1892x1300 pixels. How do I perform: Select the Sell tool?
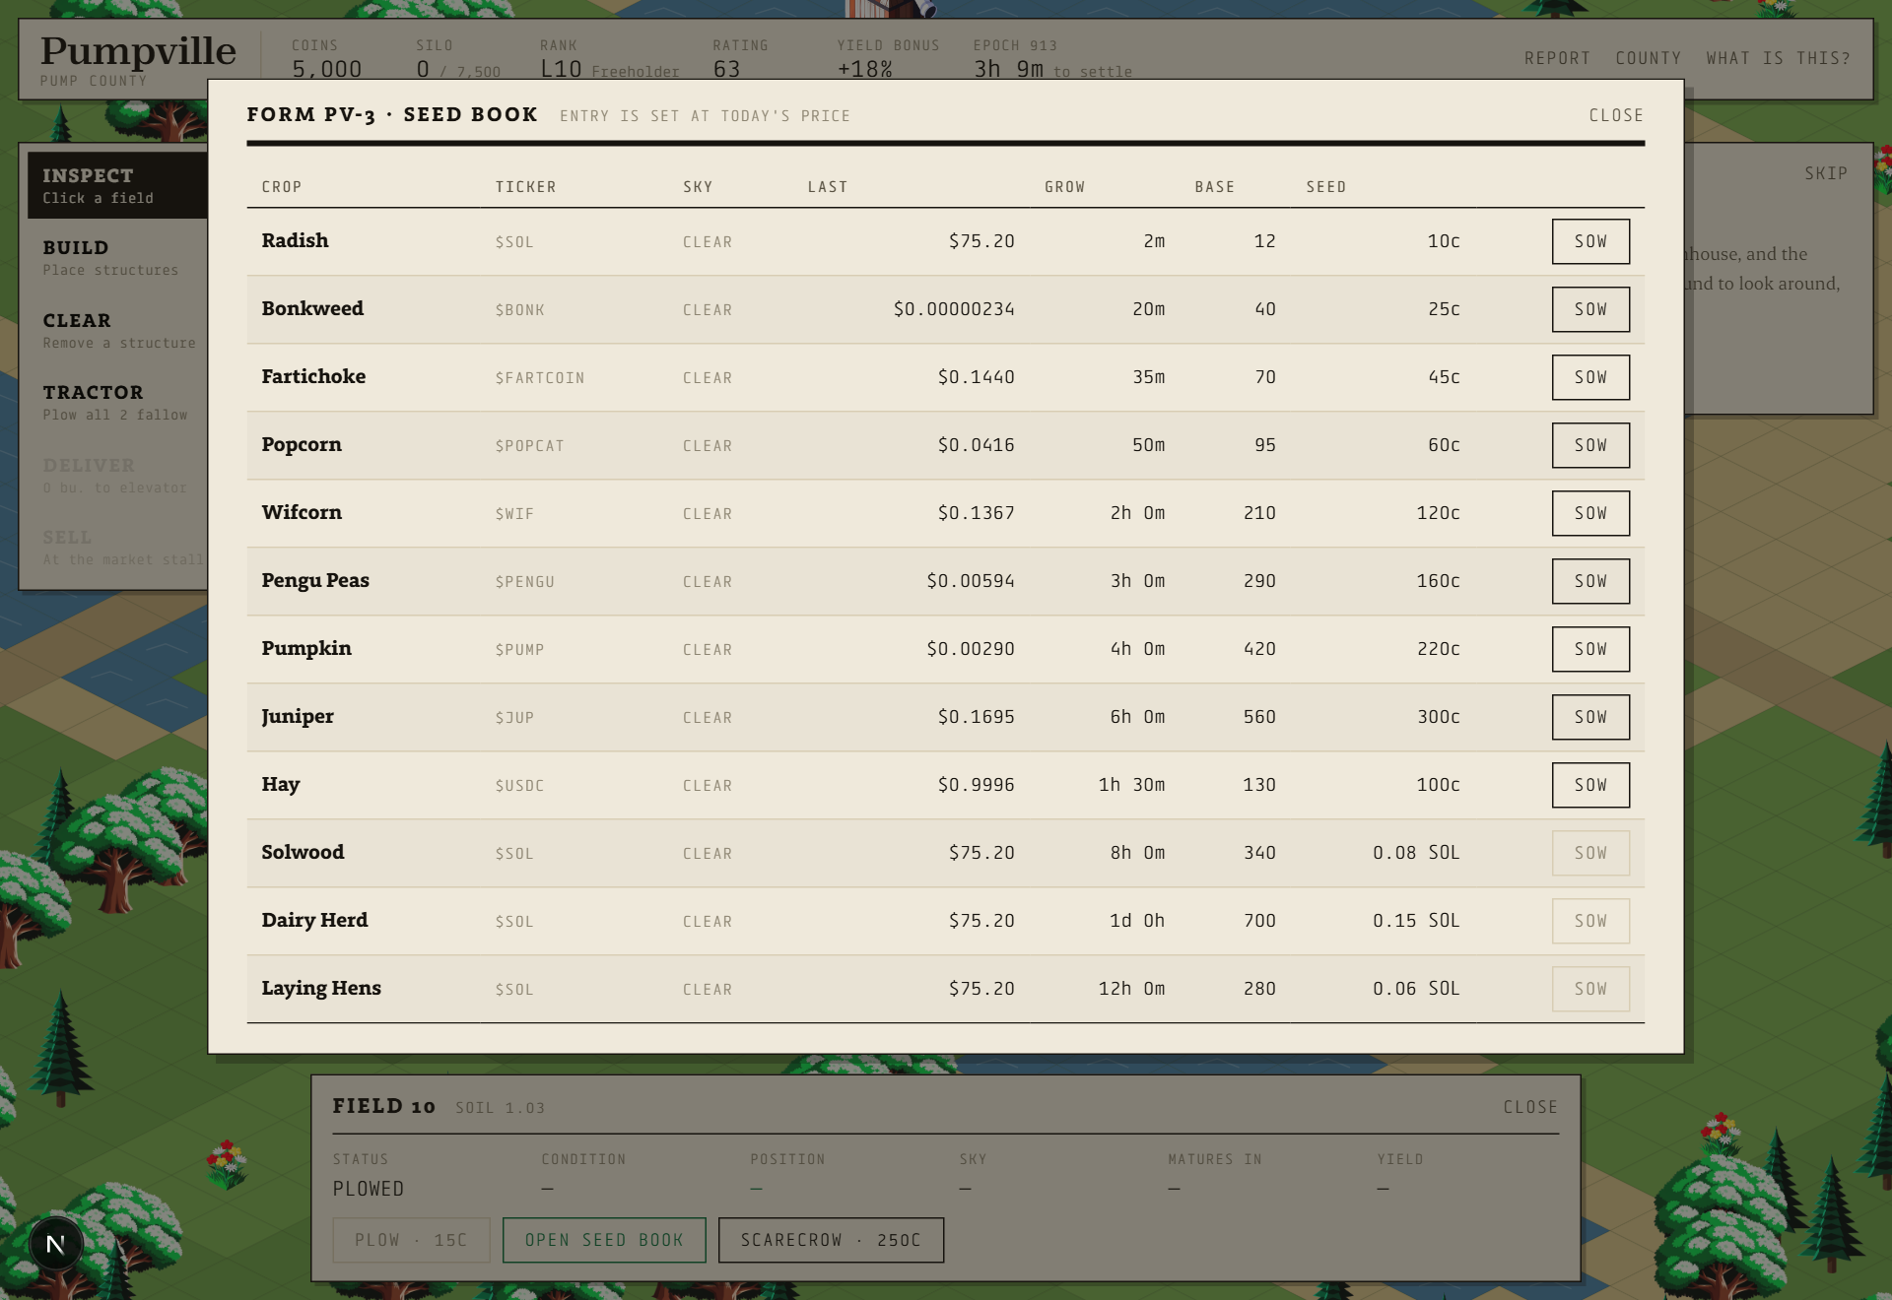pos(117,547)
